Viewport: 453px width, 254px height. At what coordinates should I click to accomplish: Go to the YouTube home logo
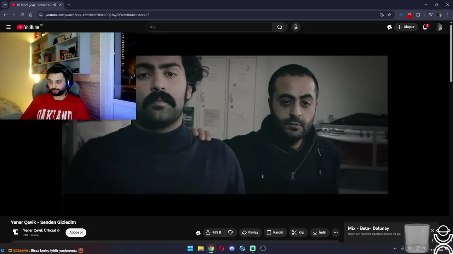[28, 27]
